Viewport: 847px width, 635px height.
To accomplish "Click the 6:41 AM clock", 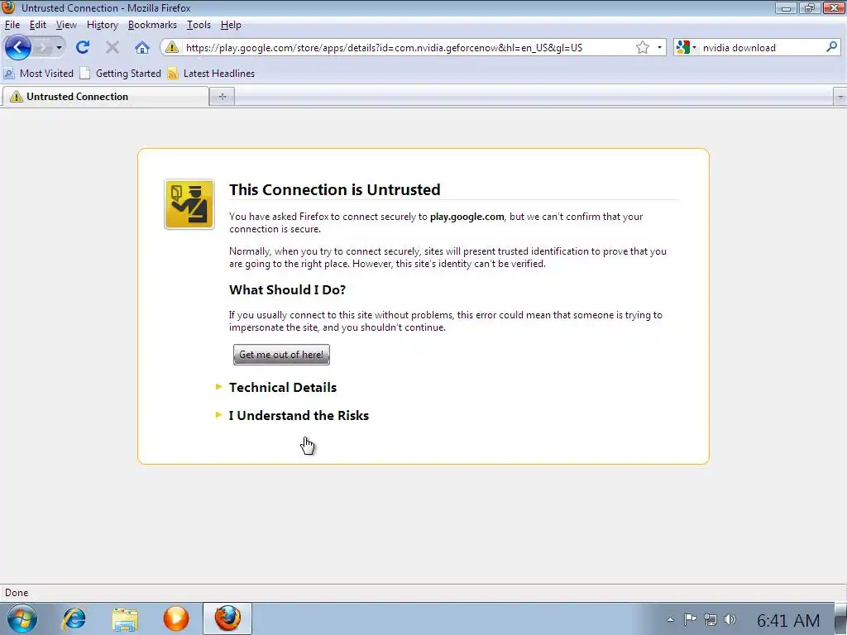I will tap(788, 621).
